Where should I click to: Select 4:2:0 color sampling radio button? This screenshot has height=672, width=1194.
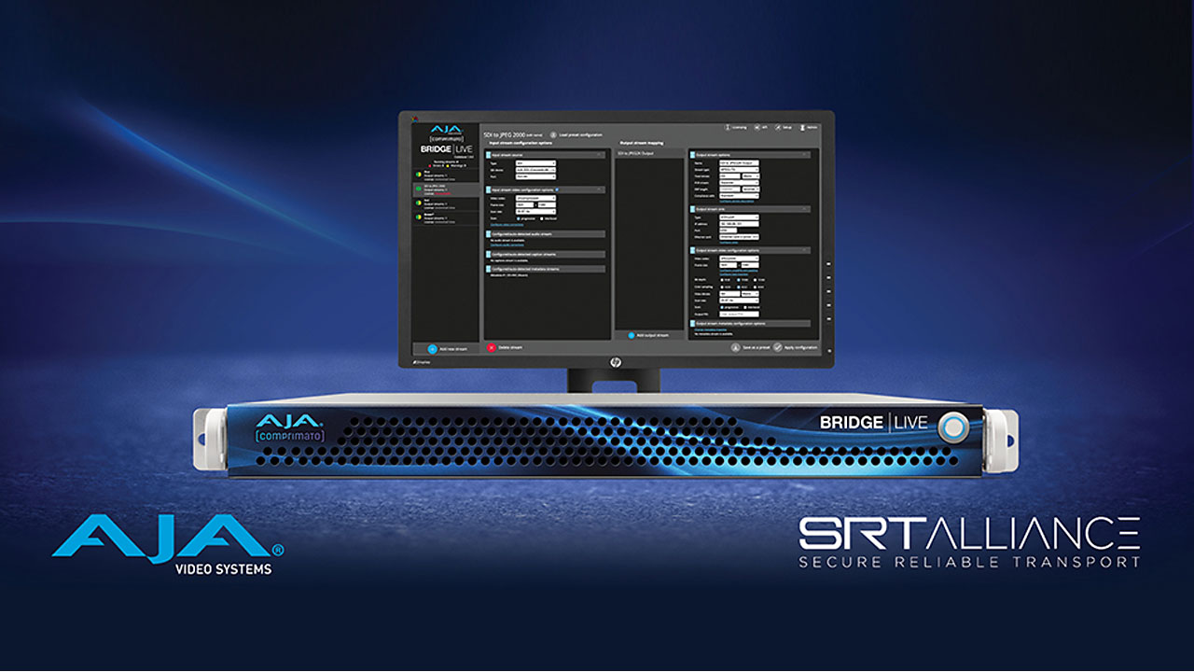pos(722,287)
